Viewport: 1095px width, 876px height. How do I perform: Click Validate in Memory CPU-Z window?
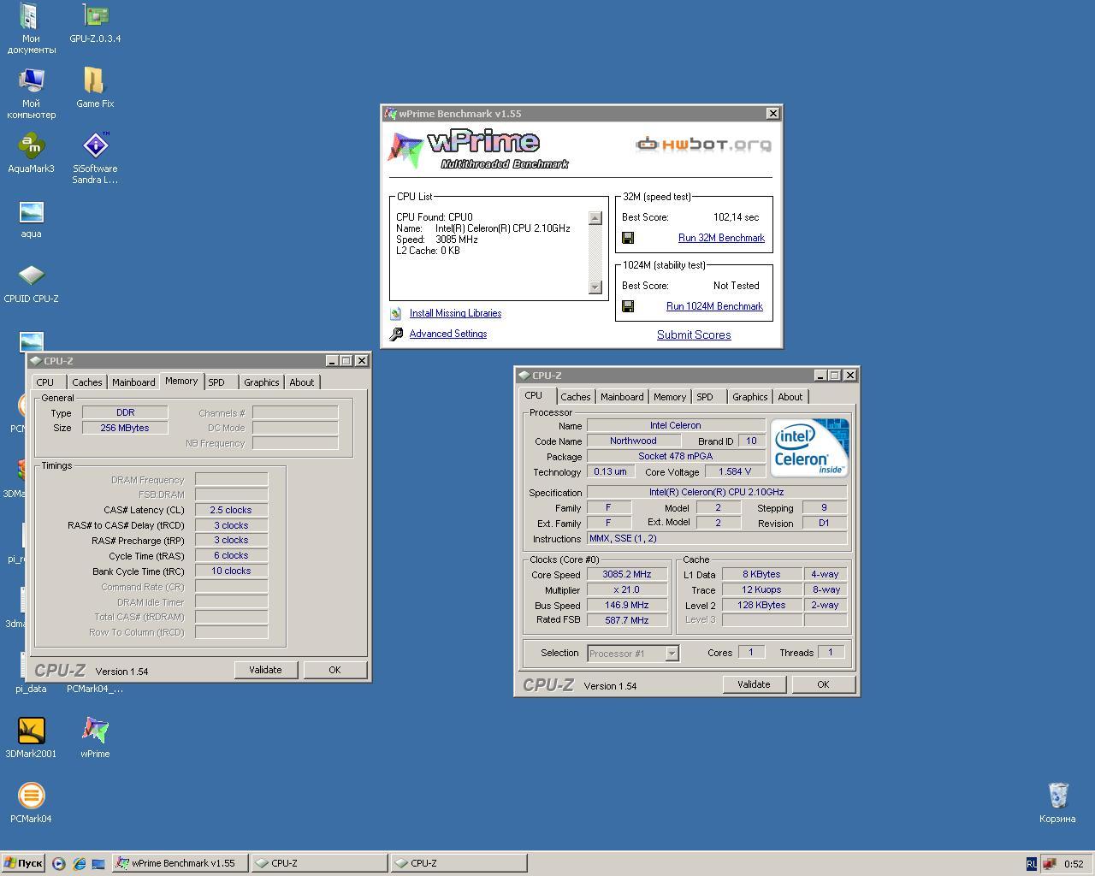pyautogui.click(x=265, y=670)
